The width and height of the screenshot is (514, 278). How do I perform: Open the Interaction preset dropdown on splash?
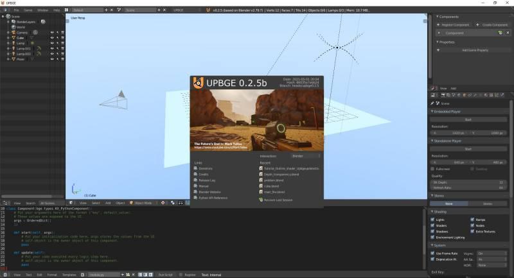[x=306, y=156]
